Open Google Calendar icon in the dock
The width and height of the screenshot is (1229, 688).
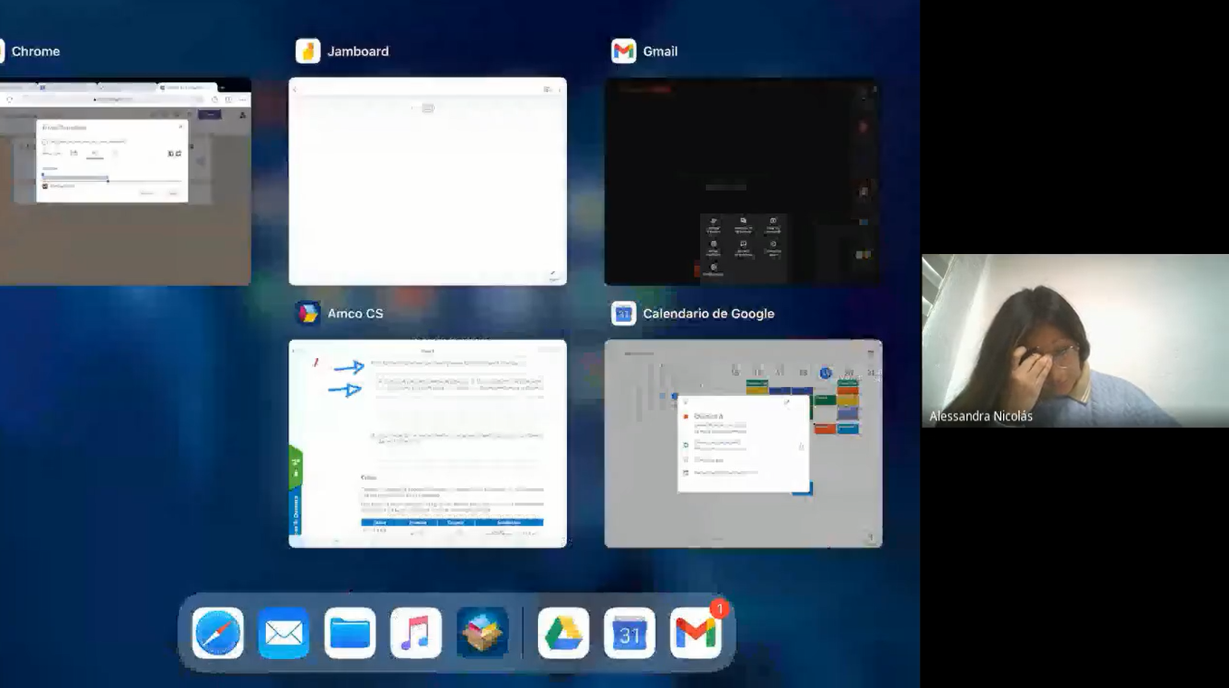coord(629,633)
